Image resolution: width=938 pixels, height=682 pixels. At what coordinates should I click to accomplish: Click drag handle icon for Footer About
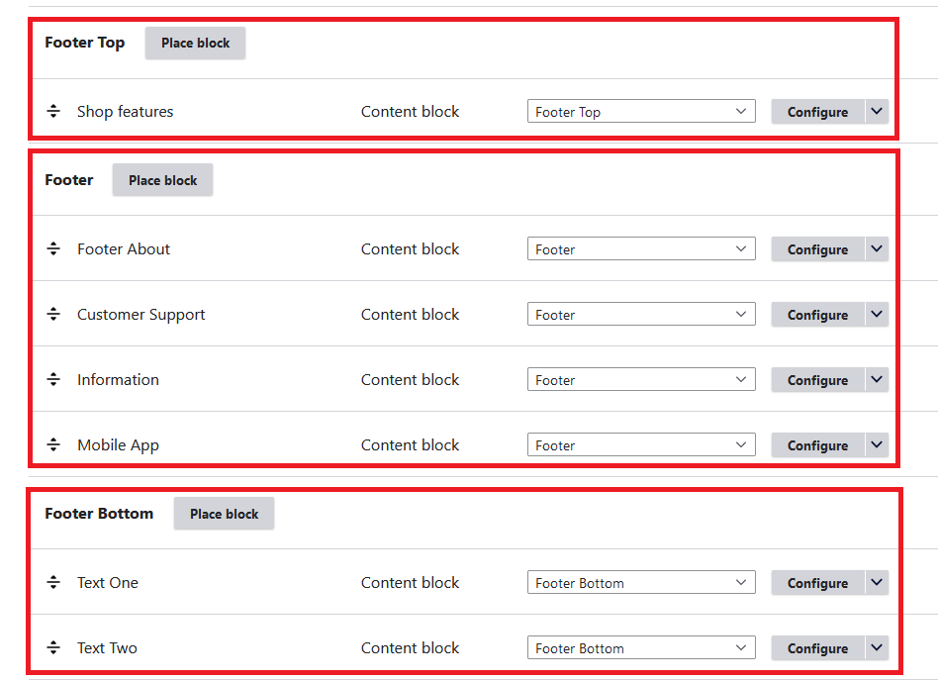click(53, 249)
